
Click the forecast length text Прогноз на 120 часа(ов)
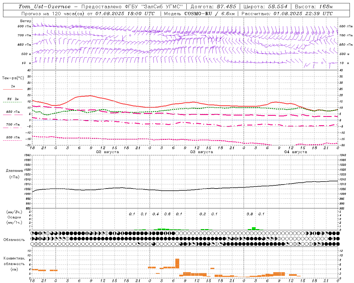(53, 14)
